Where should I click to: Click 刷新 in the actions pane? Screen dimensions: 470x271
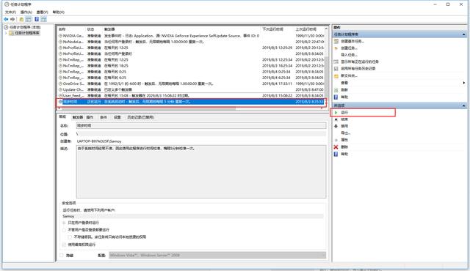point(344,90)
